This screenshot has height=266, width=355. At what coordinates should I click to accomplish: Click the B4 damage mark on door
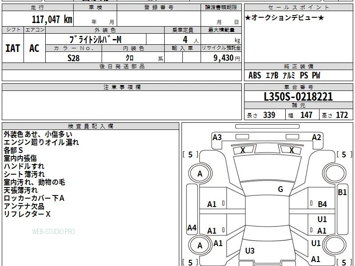pyautogui.click(x=323, y=204)
